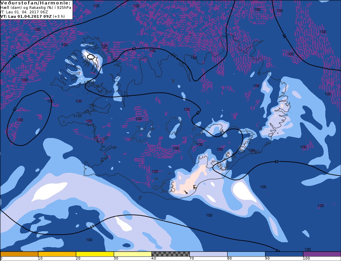
Task: Click legend tick label '0'
Action: (x=1, y=259)
